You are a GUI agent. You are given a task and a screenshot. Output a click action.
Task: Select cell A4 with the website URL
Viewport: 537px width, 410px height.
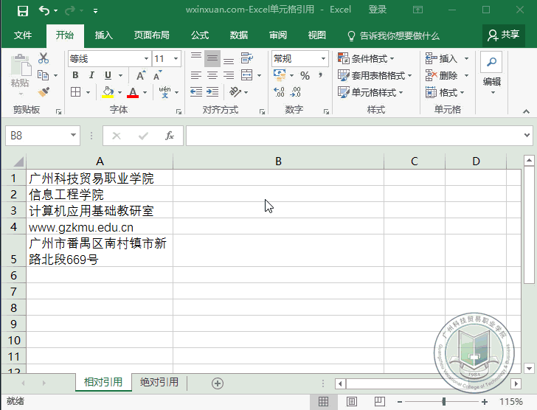(100, 227)
